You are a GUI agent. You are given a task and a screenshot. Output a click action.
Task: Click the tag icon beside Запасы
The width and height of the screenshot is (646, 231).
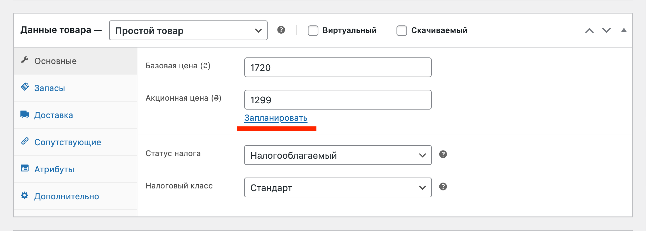(x=25, y=87)
